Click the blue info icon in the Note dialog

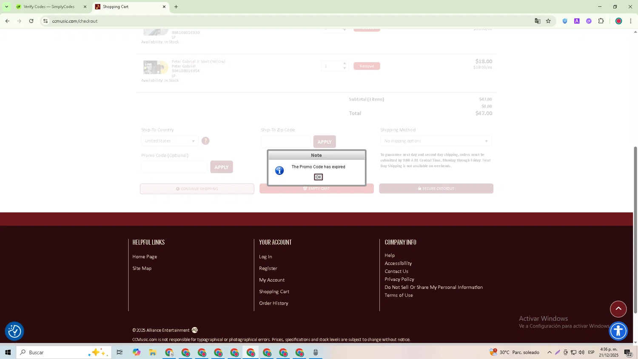coord(279,171)
